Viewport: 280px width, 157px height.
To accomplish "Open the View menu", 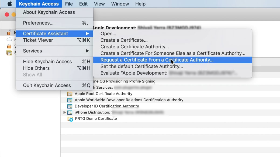I will click(x=99, y=4).
